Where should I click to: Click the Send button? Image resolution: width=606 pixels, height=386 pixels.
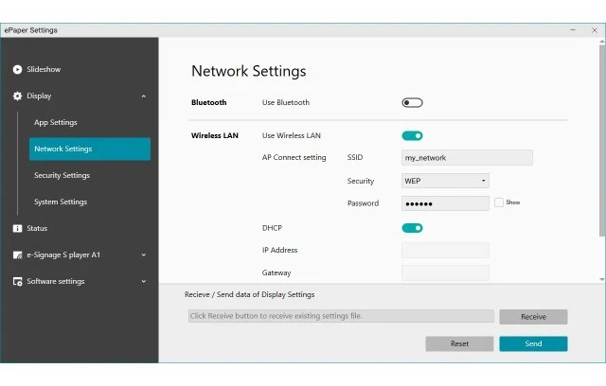point(533,343)
